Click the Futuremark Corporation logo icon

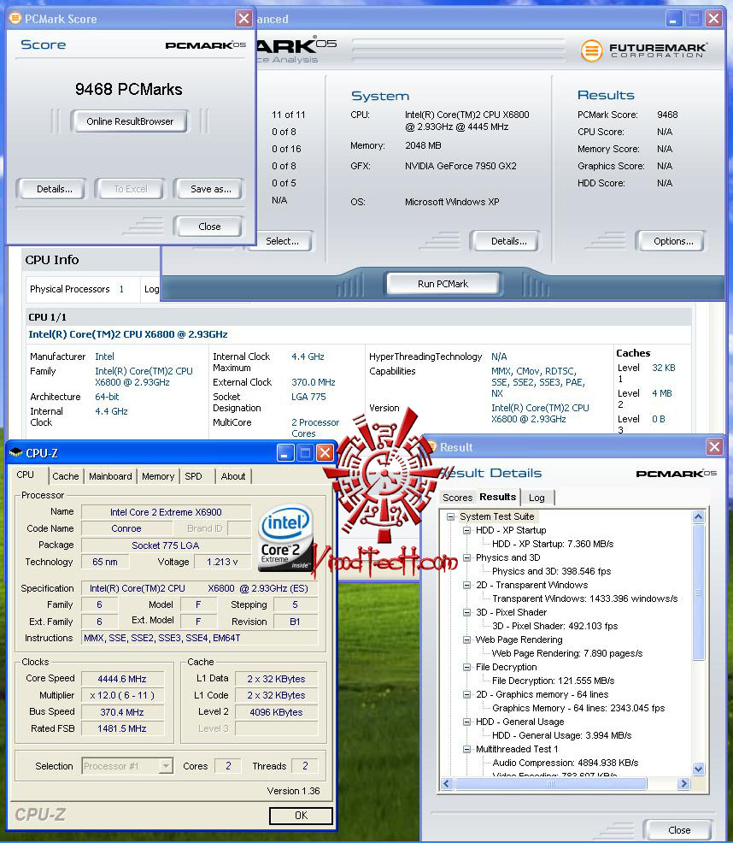click(x=591, y=51)
